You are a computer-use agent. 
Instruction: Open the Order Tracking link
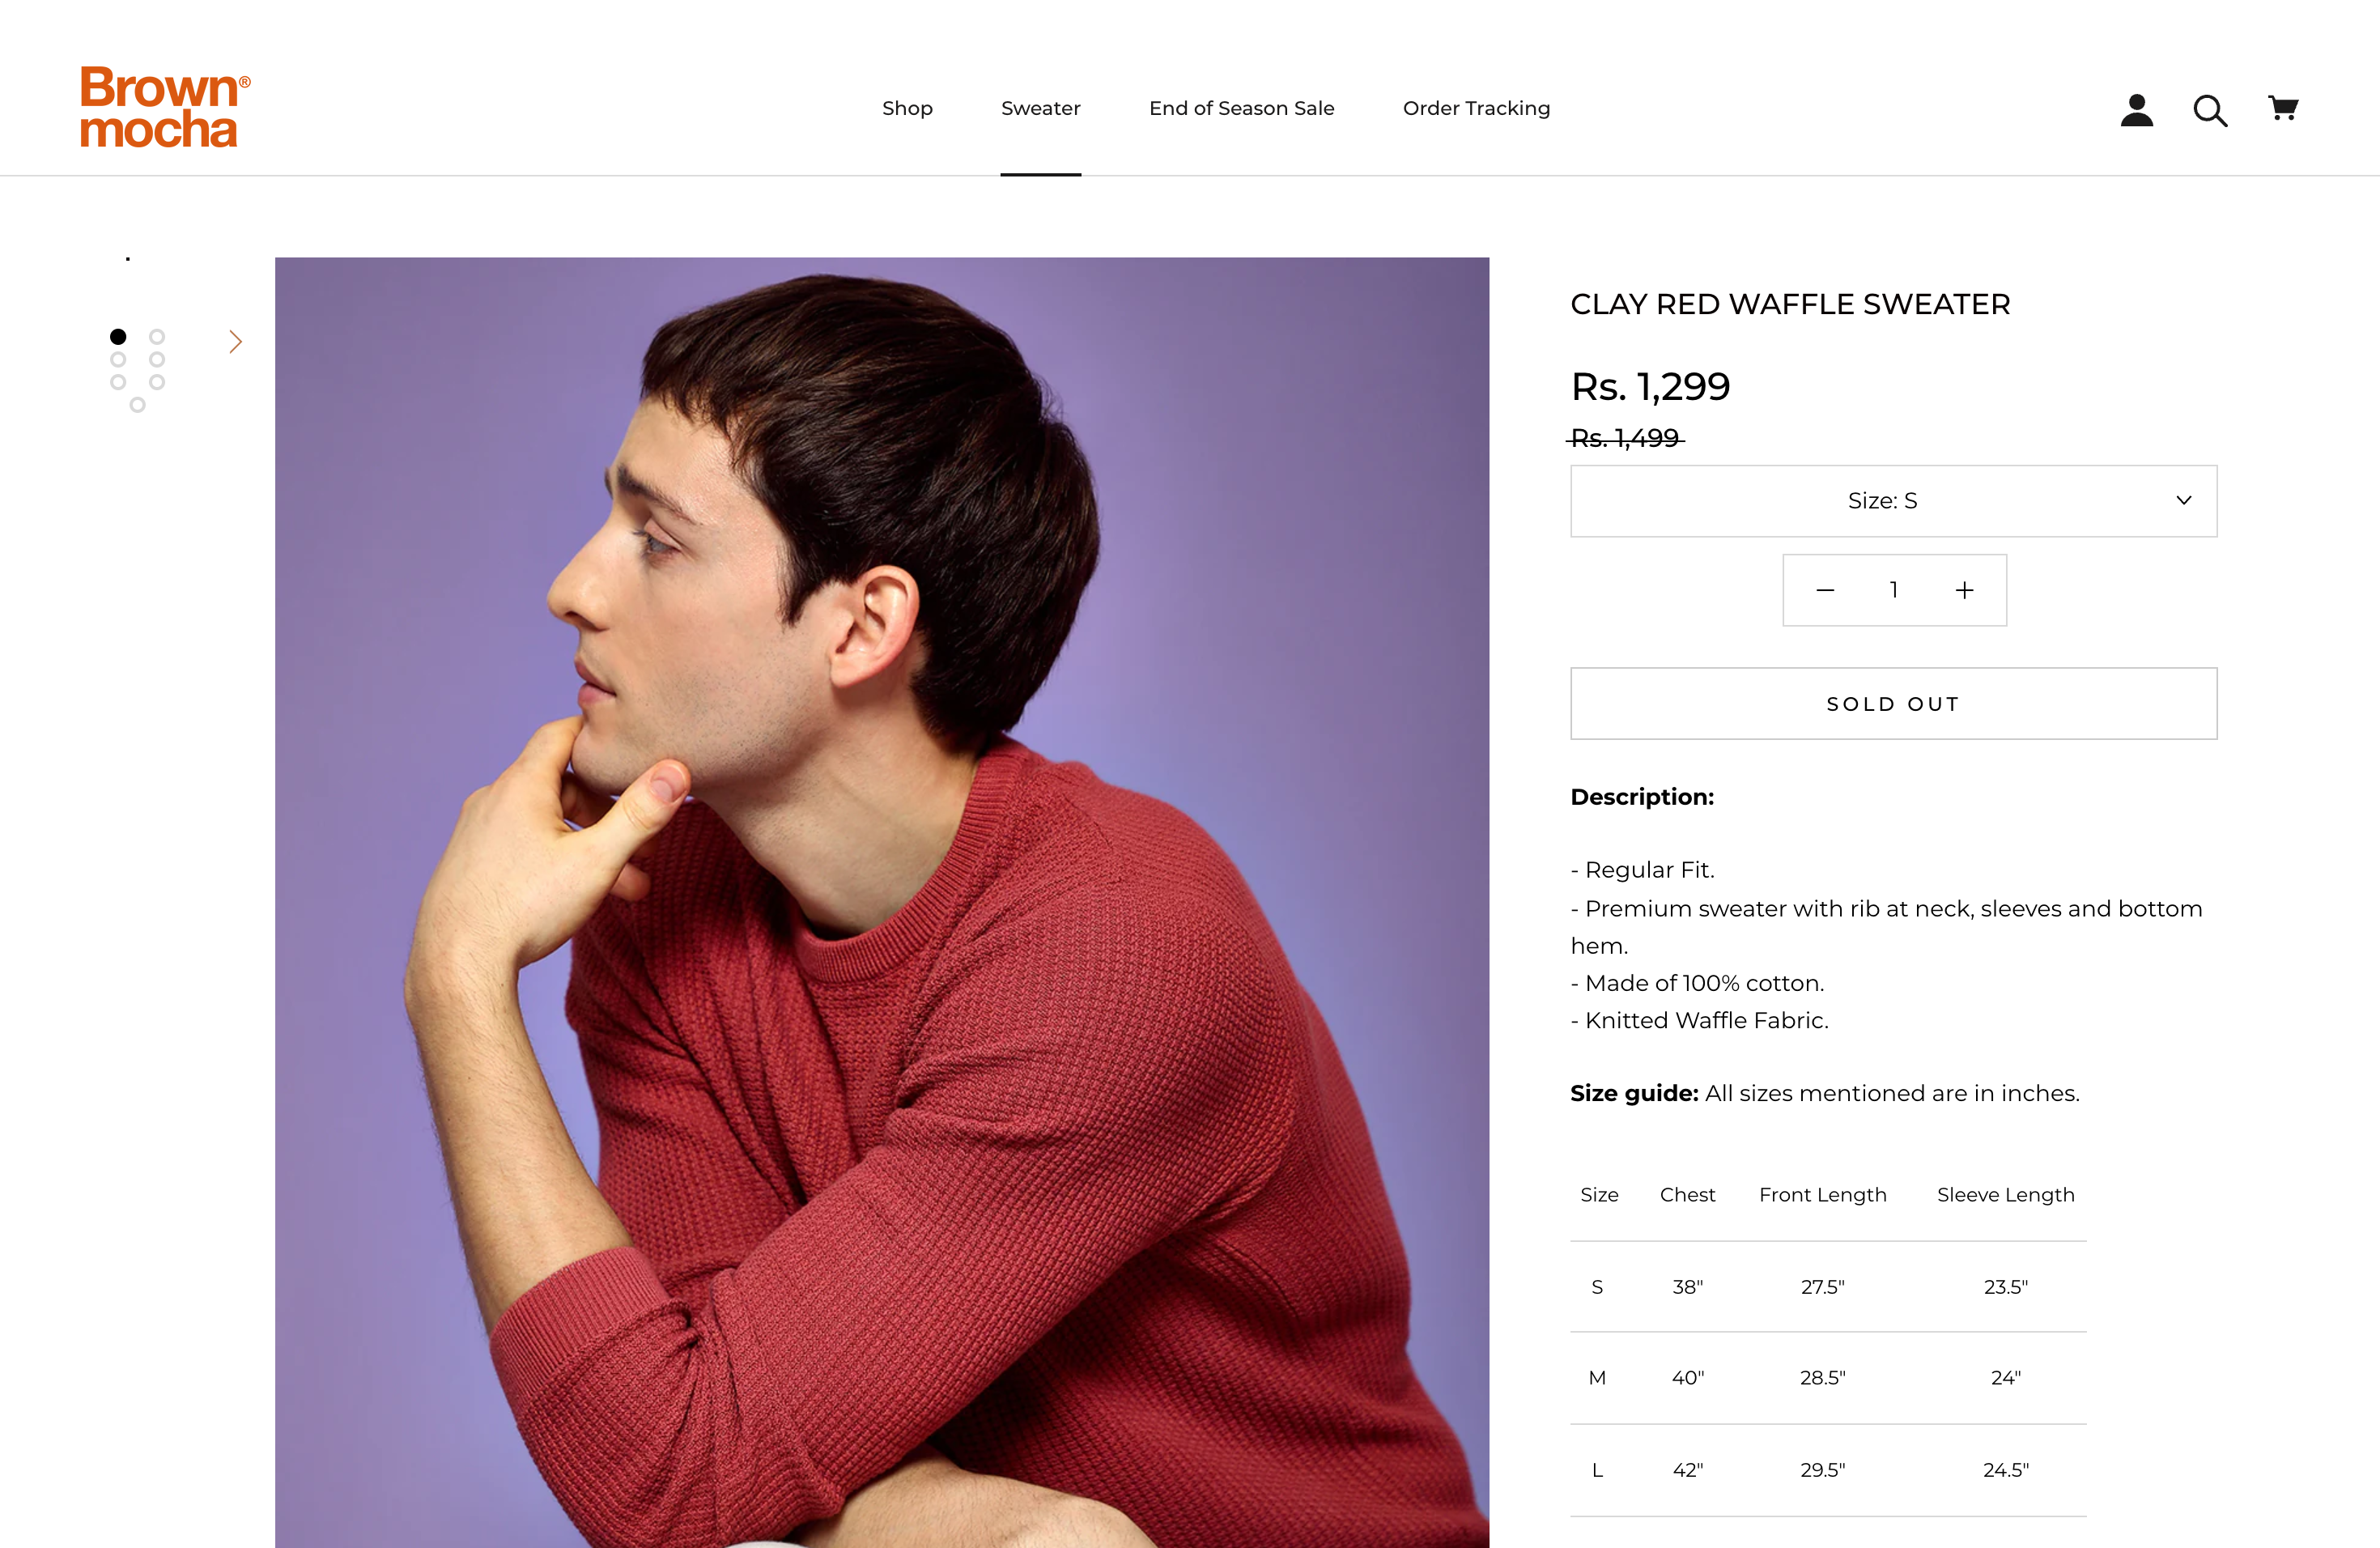(1476, 108)
